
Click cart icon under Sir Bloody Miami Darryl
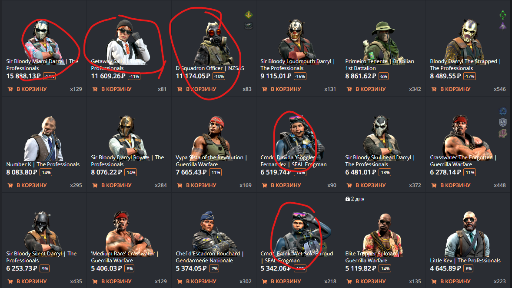tap(10, 89)
